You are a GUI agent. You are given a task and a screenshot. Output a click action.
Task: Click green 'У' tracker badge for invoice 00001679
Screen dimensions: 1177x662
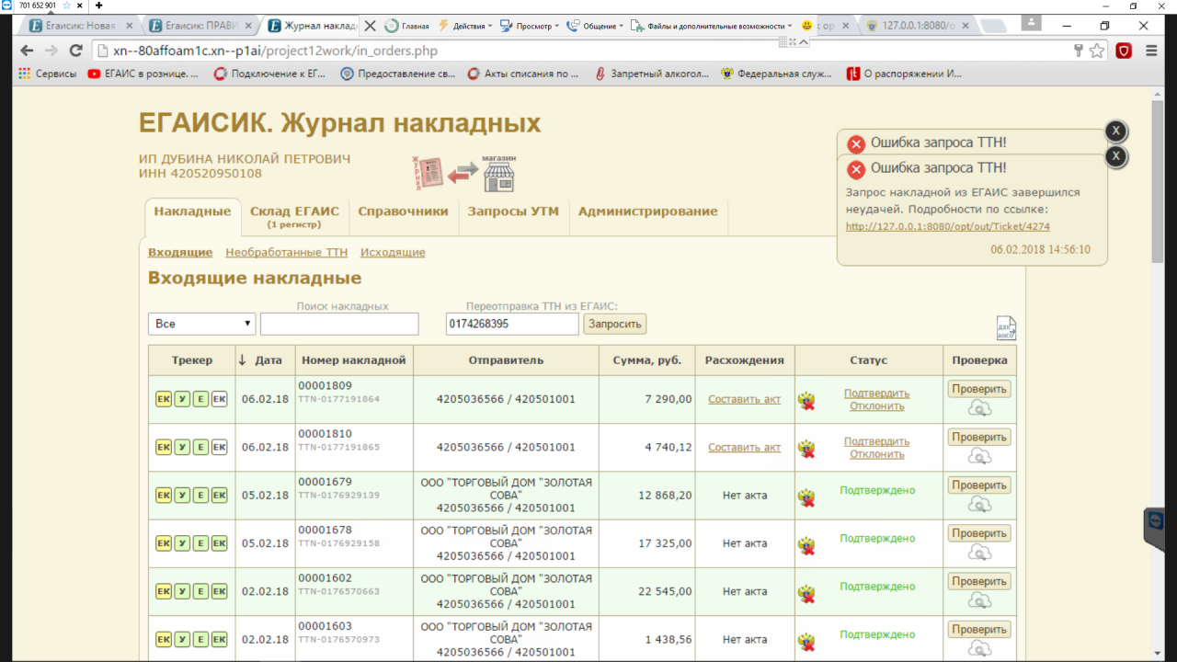(x=182, y=496)
